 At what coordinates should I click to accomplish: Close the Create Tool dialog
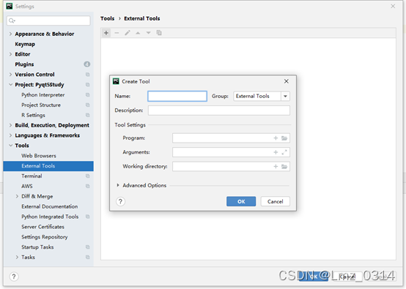287,81
